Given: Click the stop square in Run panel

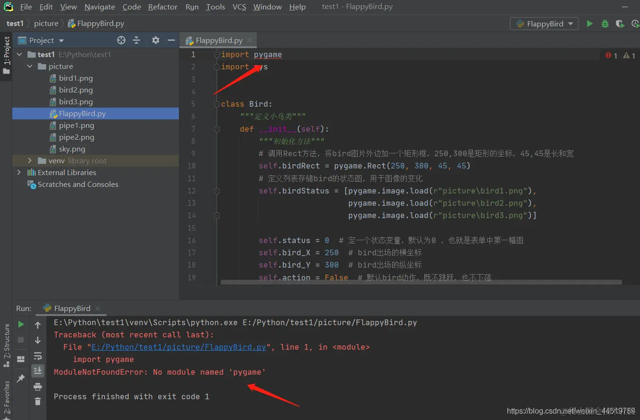Looking at the screenshot, I should point(21,340).
